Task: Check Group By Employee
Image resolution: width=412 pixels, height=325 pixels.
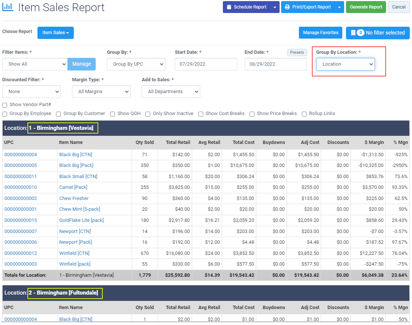Action: click(x=5, y=114)
